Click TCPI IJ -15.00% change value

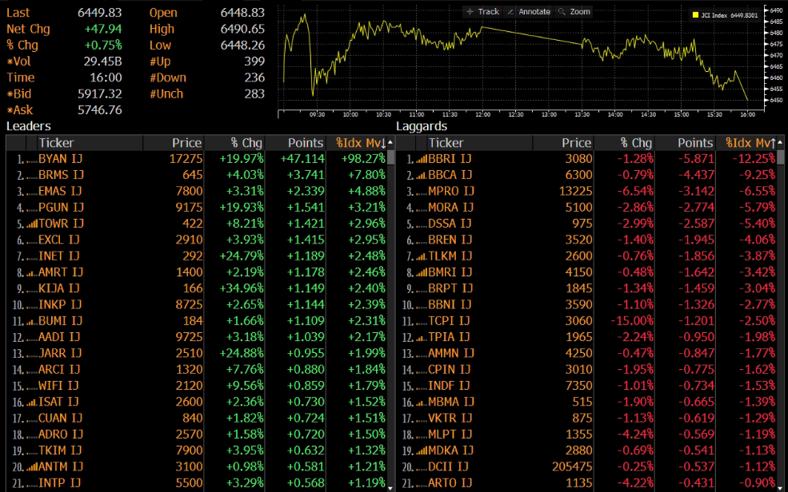[632, 320]
